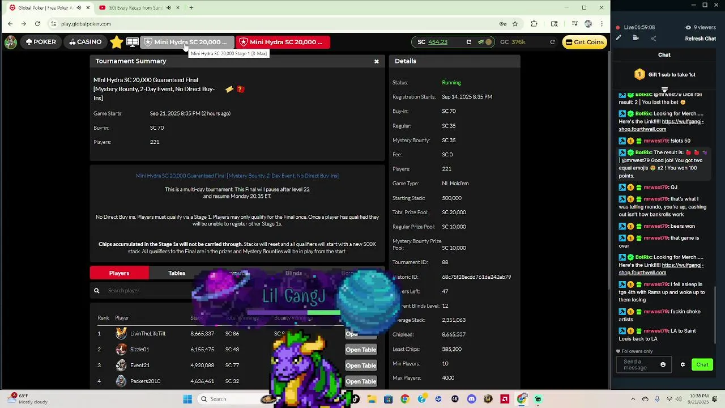Click the share icon in stream panel
725x408 pixels.
pyautogui.click(x=654, y=38)
